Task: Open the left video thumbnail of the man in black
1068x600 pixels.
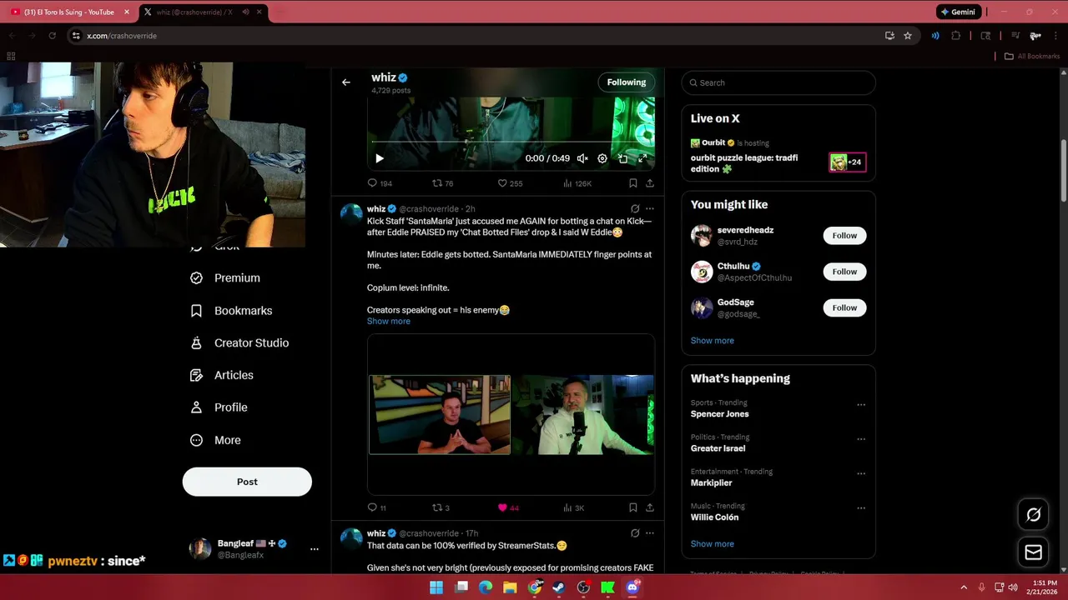Action: tap(440, 415)
